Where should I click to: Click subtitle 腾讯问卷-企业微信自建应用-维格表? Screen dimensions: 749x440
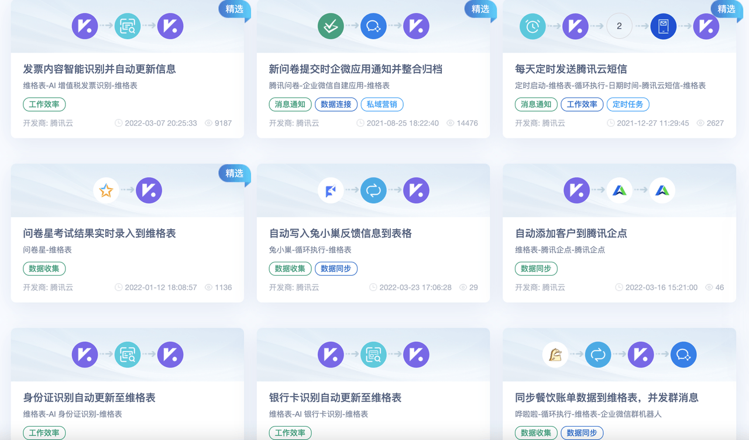click(329, 85)
